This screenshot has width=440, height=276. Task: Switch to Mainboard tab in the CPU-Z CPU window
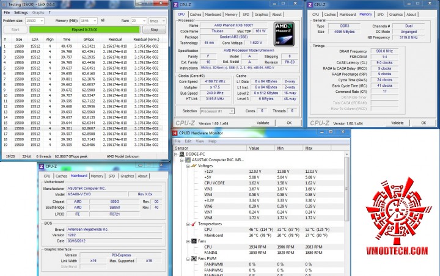(213, 15)
